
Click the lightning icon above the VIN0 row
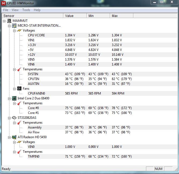point(19,142)
